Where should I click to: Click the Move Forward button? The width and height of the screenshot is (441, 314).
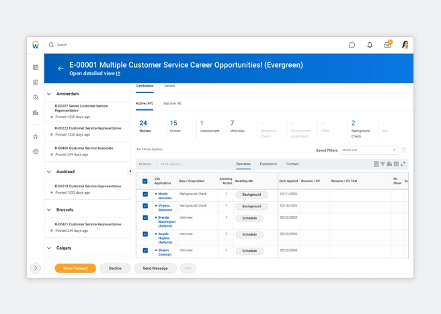coord(75,268)
